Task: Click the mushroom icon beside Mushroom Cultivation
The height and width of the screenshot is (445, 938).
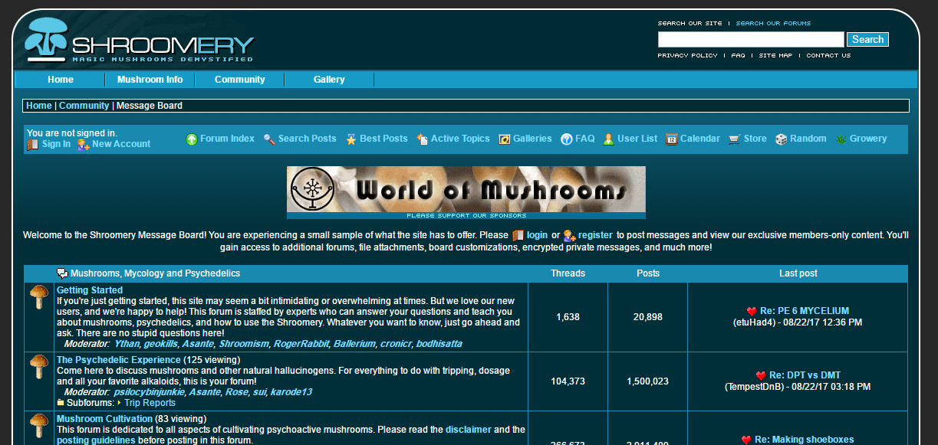Action: (x=38, y=427)
